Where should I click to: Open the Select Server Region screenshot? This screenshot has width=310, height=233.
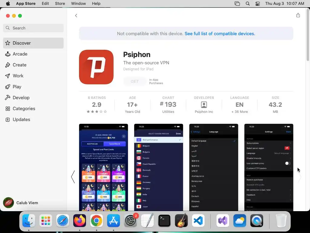[159, 167]
